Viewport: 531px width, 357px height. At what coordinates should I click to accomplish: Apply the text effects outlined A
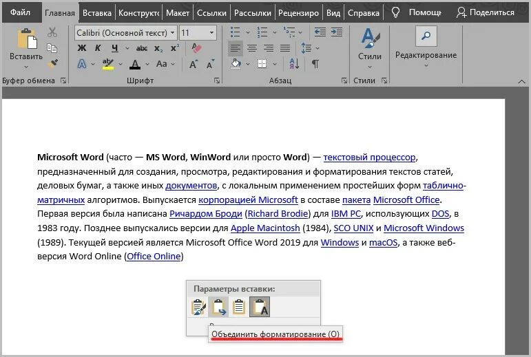click(x=82, y=64)
